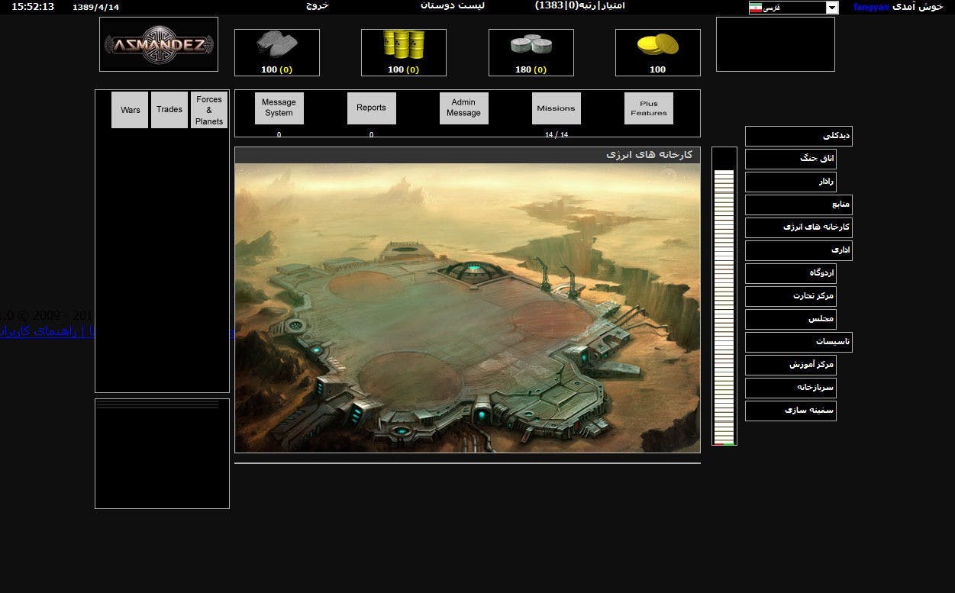Screen dimensions: 955x593
Task: Open the رادار menu item
Action: (x=791, y=182)
